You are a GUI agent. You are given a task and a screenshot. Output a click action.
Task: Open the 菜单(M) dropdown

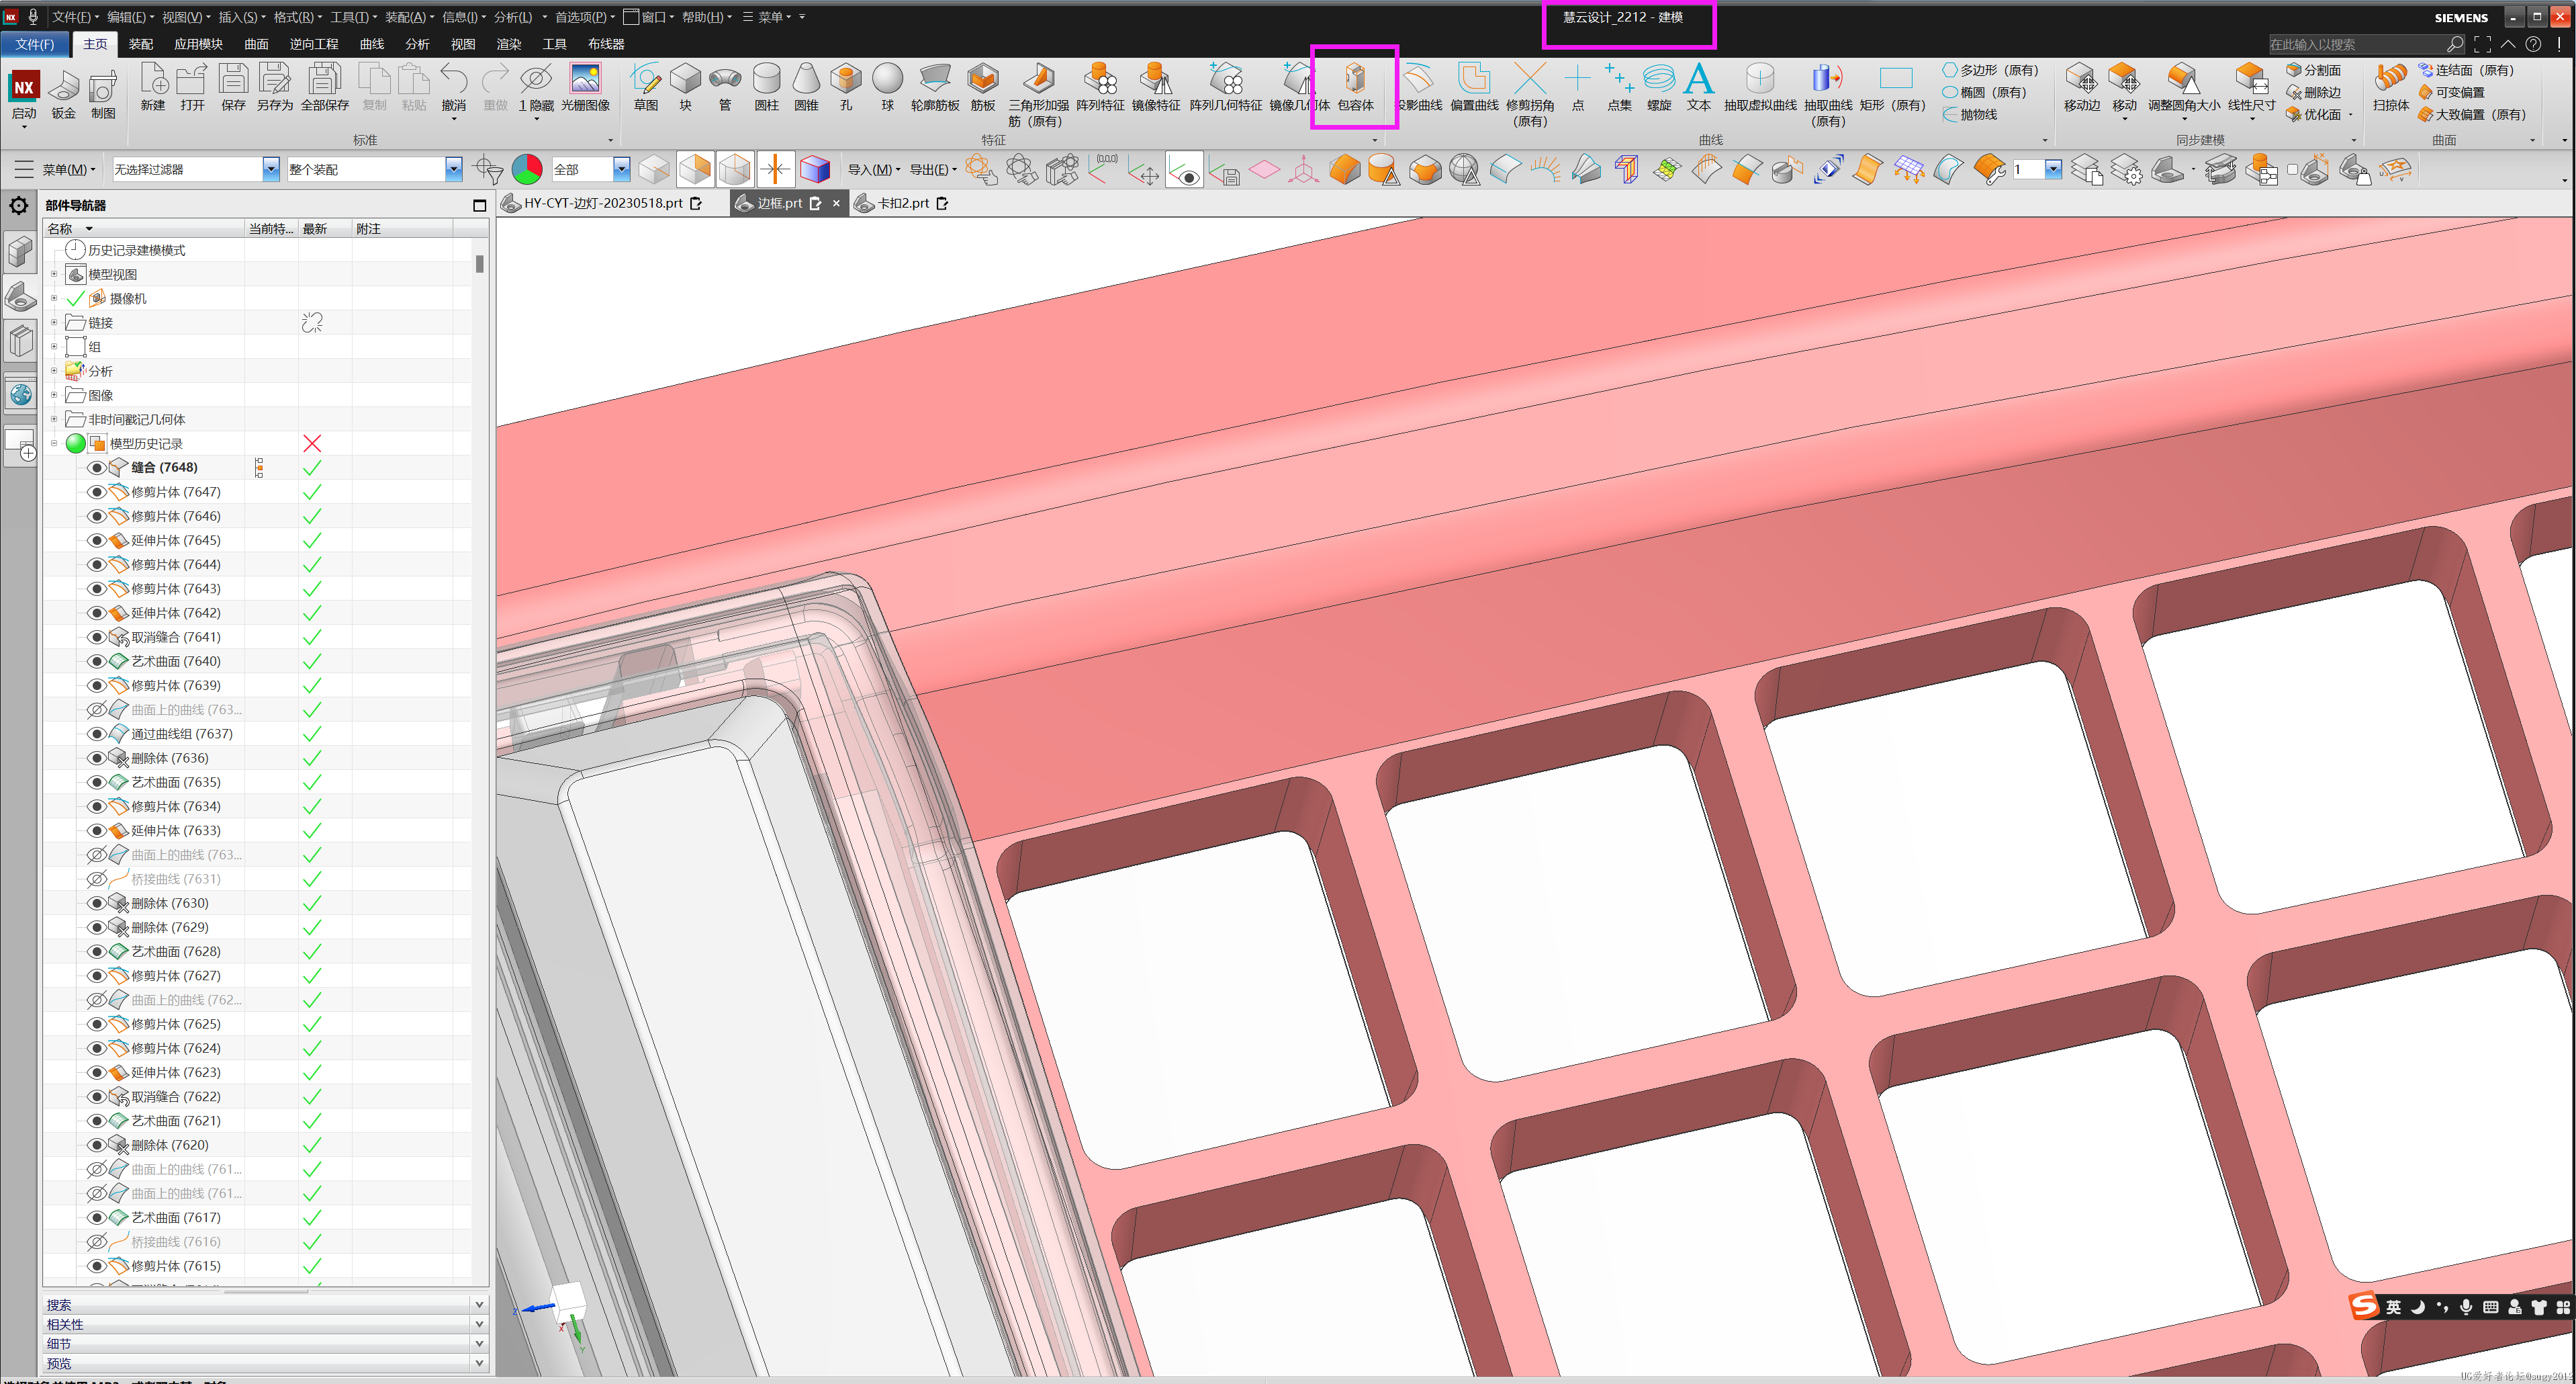tap(68, 169)
